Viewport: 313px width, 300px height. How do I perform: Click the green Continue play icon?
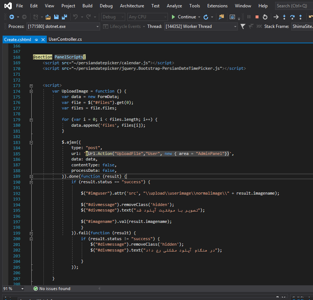point(173,17)
